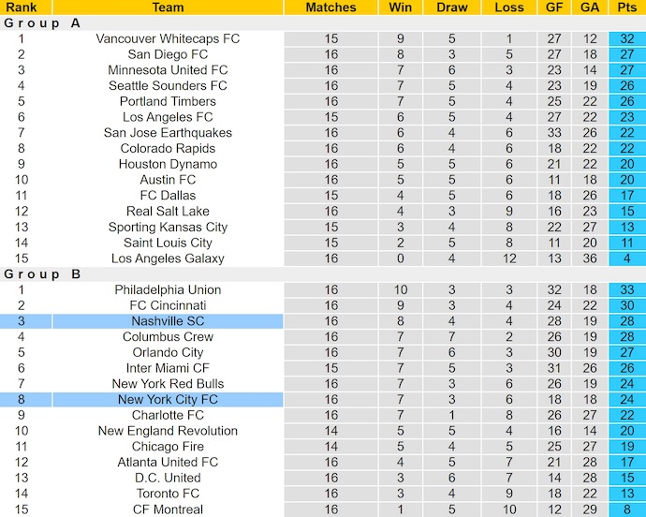646x517 pixels.
Task: Open San Jose Earthquakes team entry
Action: point(168,133)
